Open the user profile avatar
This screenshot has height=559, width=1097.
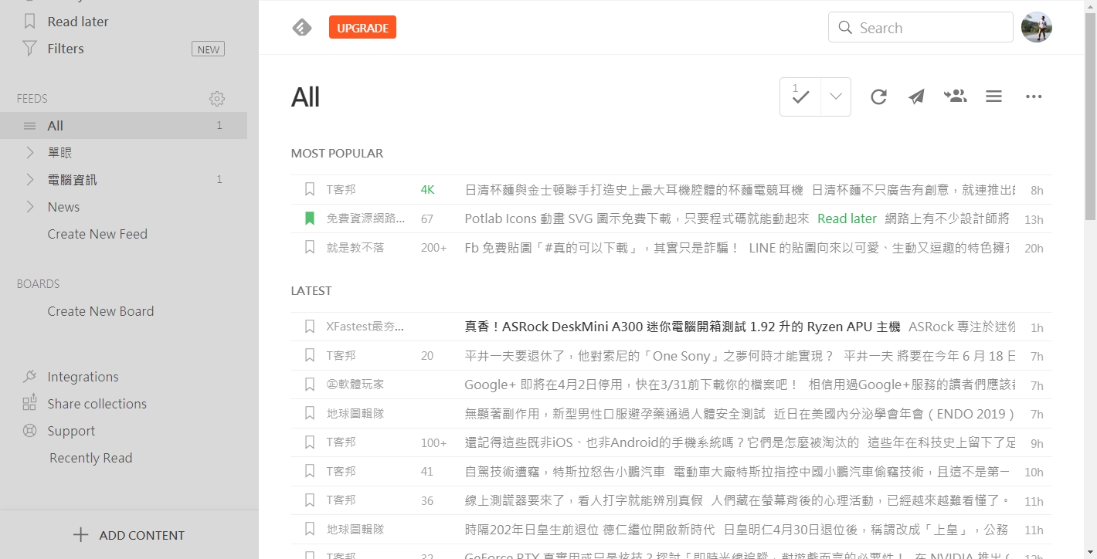tap(1036, 27)
